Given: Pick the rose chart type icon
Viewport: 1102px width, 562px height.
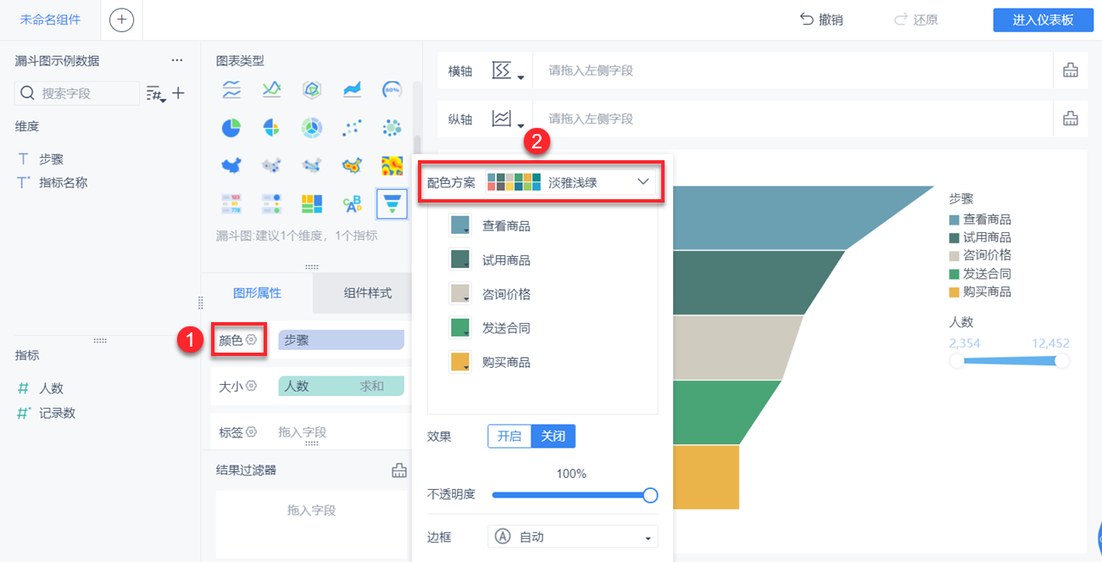Looking at the screenshot, I should [271, 127].
